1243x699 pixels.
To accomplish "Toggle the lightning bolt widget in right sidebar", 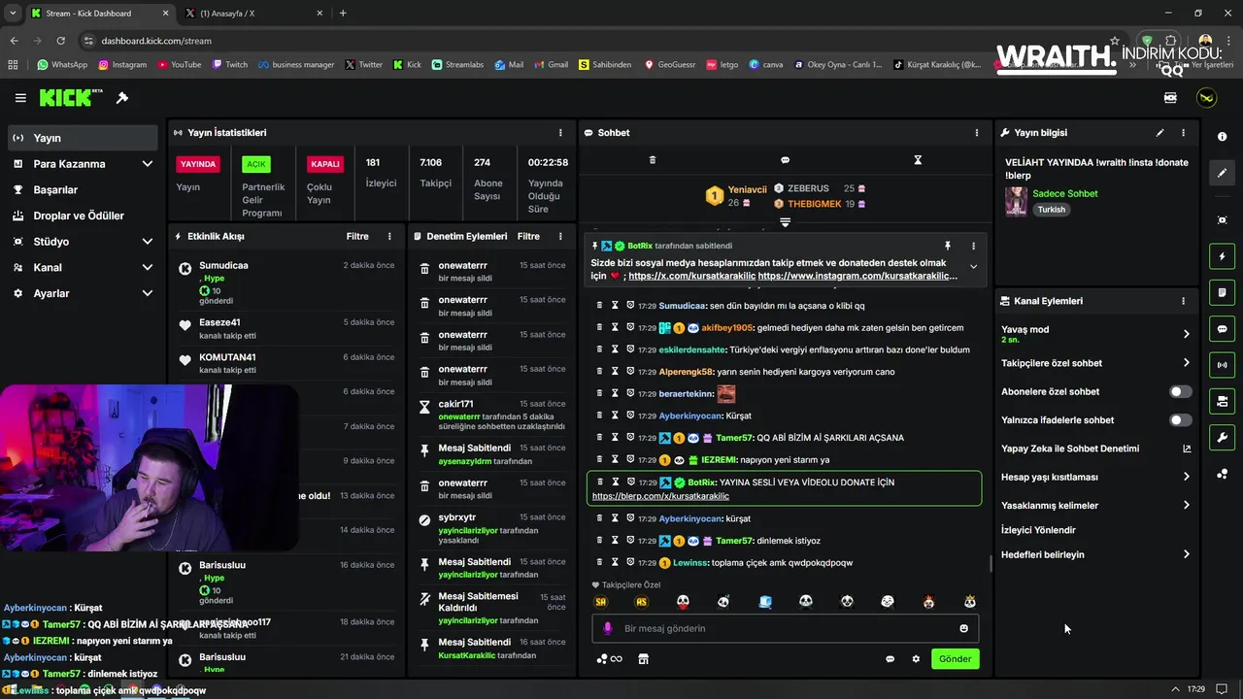I will click(x=1222, y=256).
